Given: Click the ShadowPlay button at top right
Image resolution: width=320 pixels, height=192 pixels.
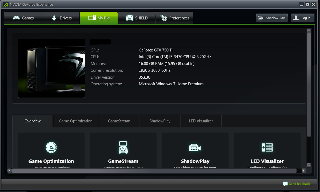Looking at the screenshot, I should point(272,18).
